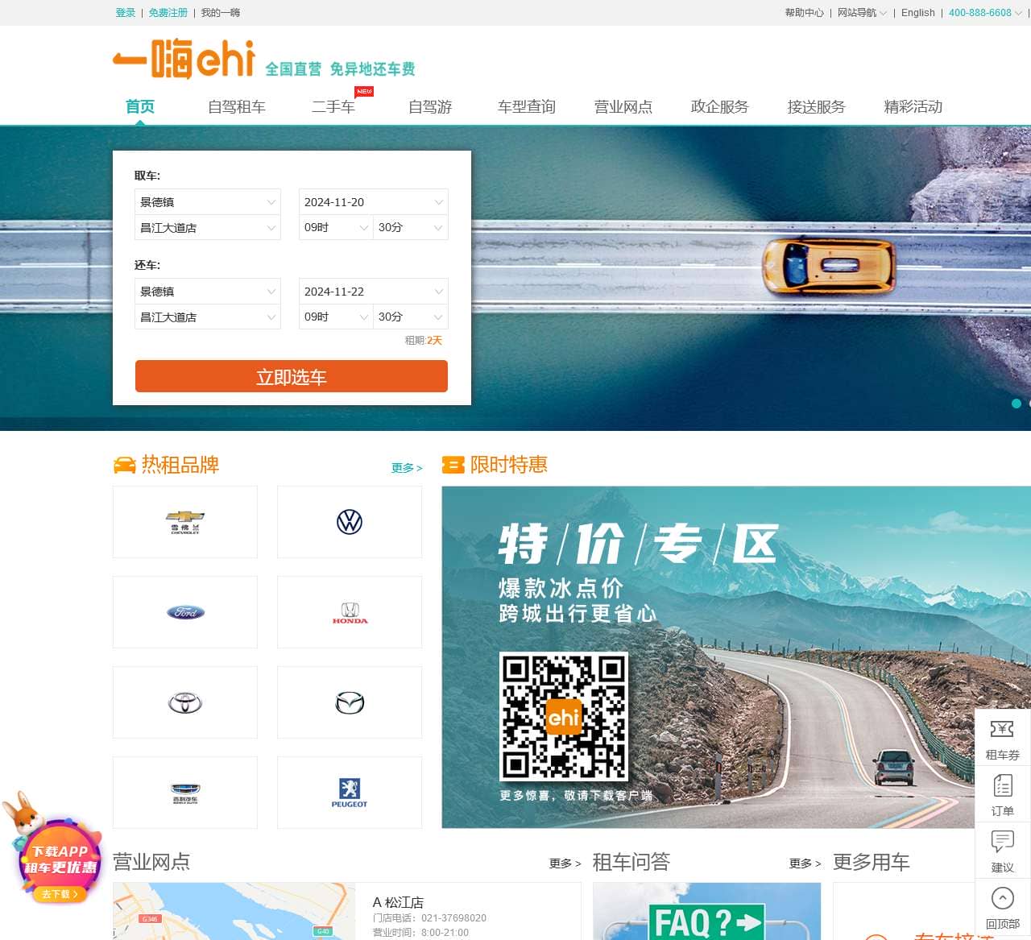This screenshot has height=940, width=1031.
Task: Click the 特价专区 QR code
Action: [564, 716]
